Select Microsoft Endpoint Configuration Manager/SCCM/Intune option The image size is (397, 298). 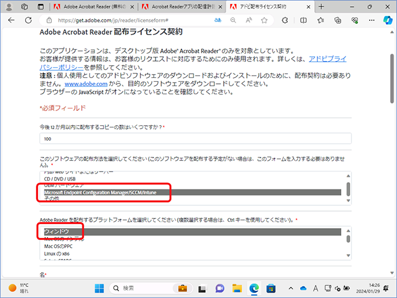click(193, 192)
